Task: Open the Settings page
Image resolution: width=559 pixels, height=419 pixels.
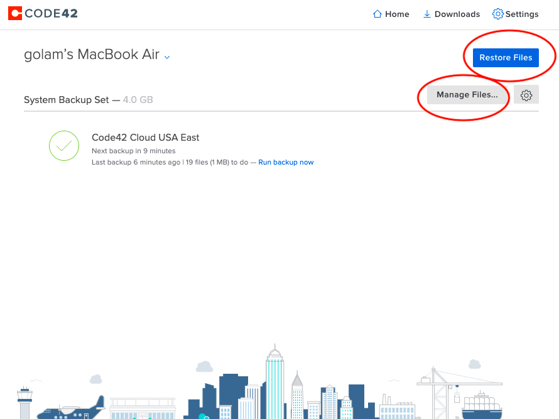Action: click(x=516, y=14)
